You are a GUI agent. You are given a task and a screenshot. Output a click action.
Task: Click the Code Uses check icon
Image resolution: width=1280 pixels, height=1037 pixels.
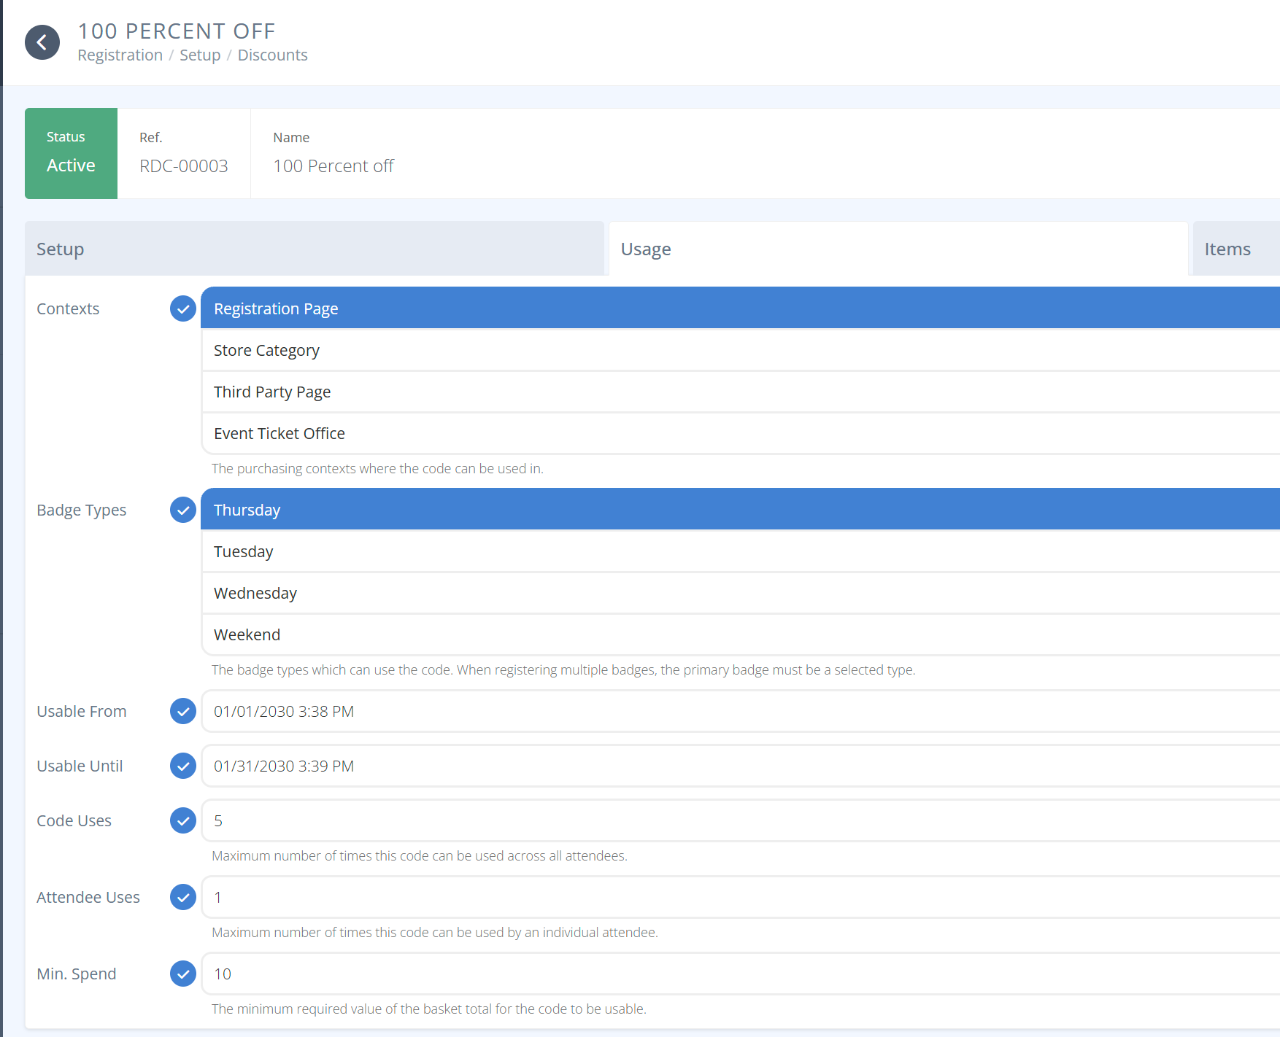coord(182,820)
